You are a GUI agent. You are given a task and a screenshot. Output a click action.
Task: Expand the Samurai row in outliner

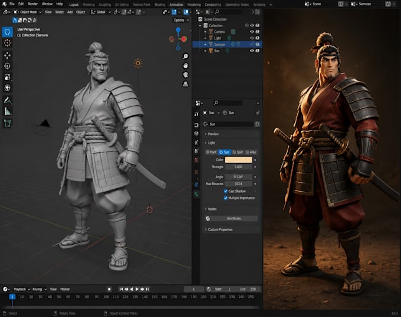pyautogui.click(x=205, y=44)
